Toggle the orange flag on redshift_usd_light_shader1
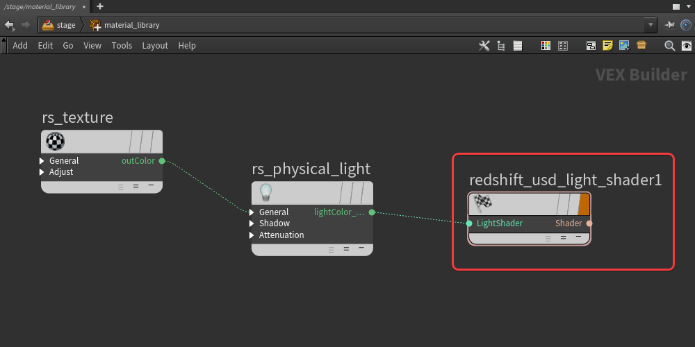This screenshot has width=695, height=347. pos(584,204)
